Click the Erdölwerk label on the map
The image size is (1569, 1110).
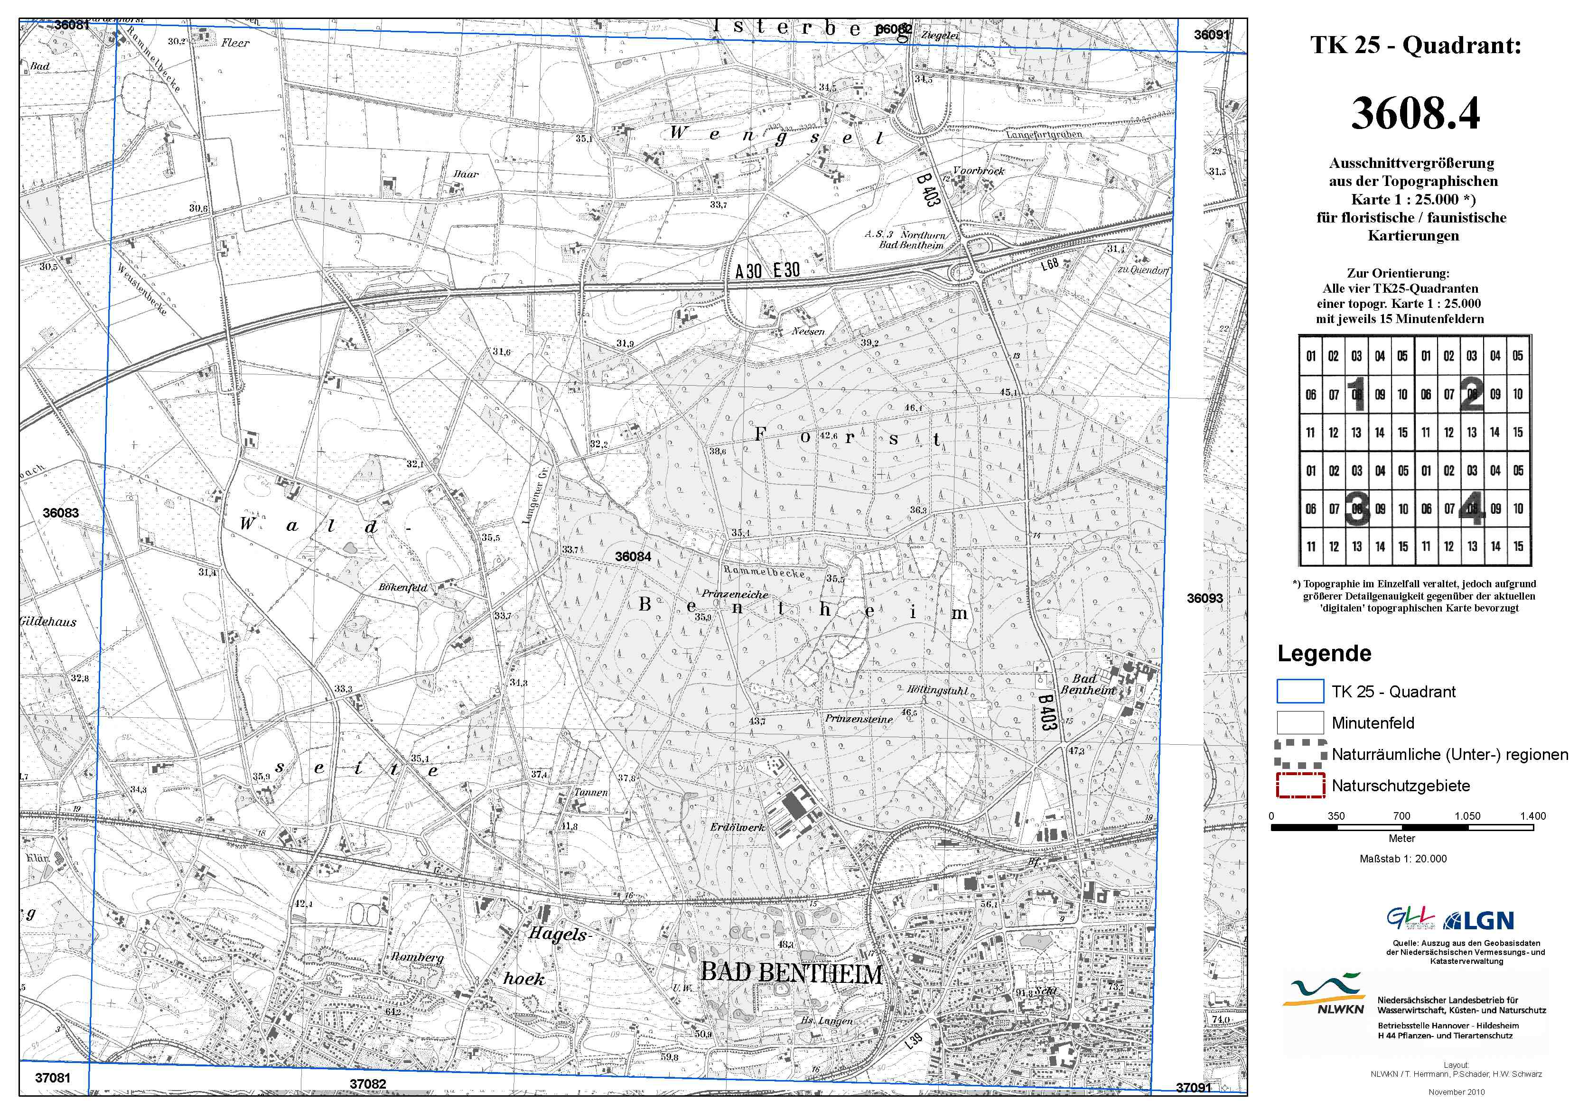click(738, 827)
